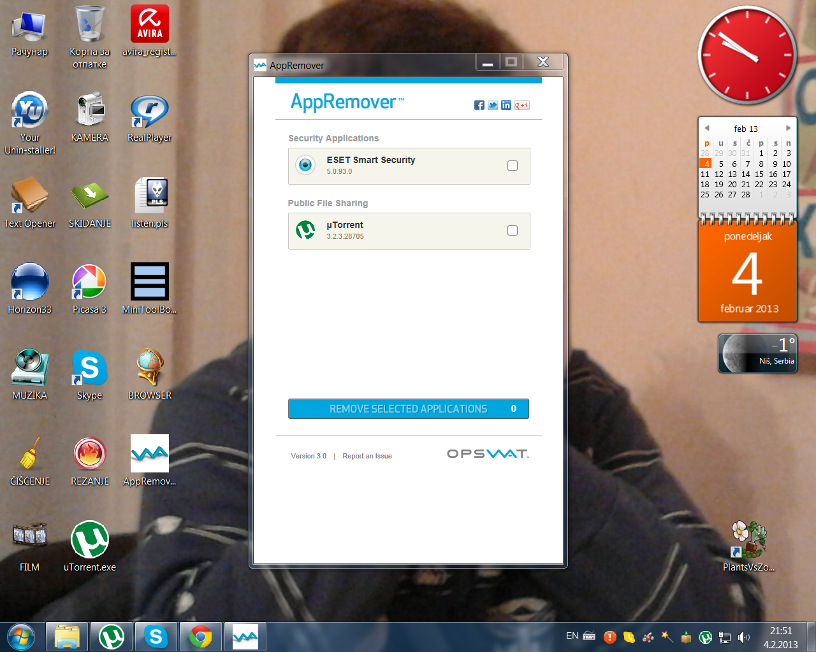This screenshot has height=652, width=816.
Task: Select the ČIŠĆENJE desktop icon
Action: click(29, 461)
